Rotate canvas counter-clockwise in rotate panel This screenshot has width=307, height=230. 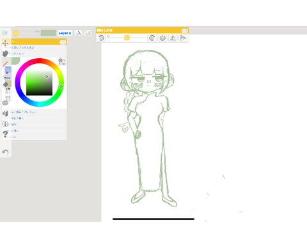pos(101,38)
